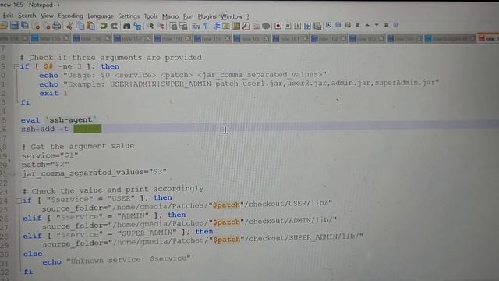Screen dimensions: 499x281
Task: Click the line 'patch="$2"'
Action: point(45,165)
